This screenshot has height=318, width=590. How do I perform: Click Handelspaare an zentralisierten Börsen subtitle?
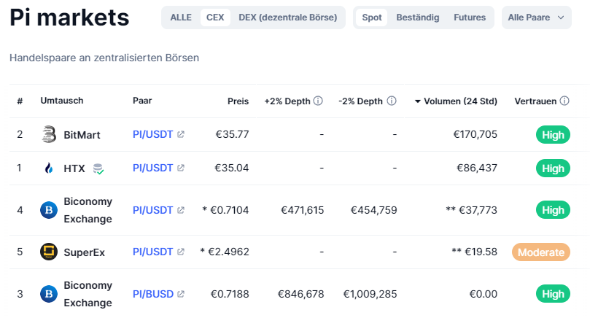pyautogui.click(x=104, y=58)
